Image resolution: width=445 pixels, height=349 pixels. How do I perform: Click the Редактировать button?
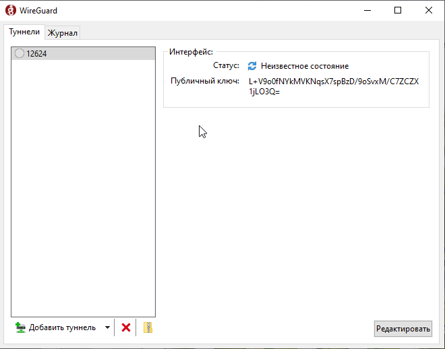[x=403, y=329]
